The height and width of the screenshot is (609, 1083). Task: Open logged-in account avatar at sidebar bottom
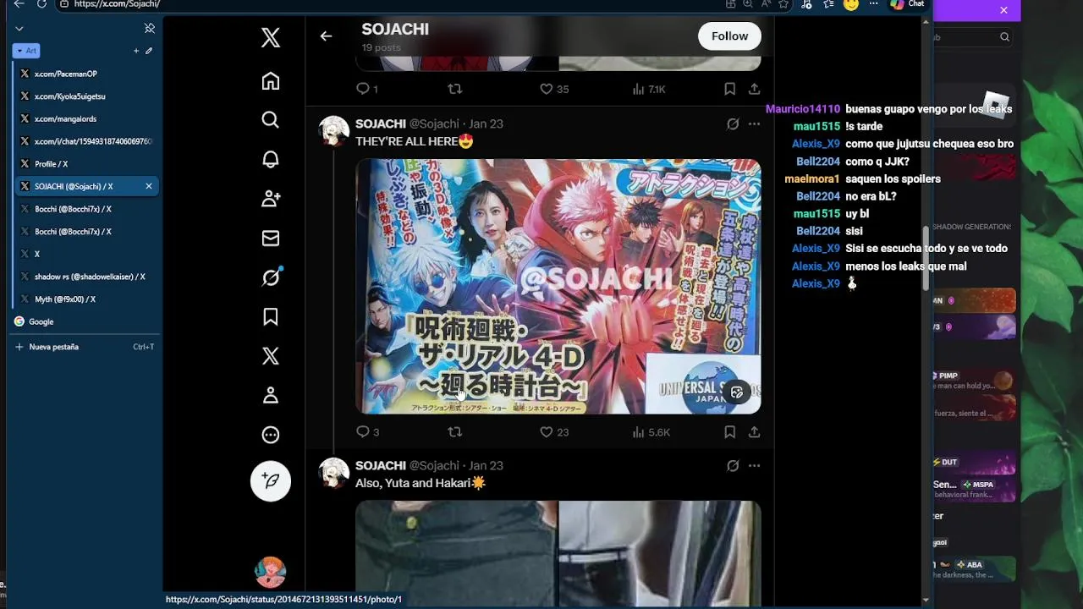(x=271, y=572)
